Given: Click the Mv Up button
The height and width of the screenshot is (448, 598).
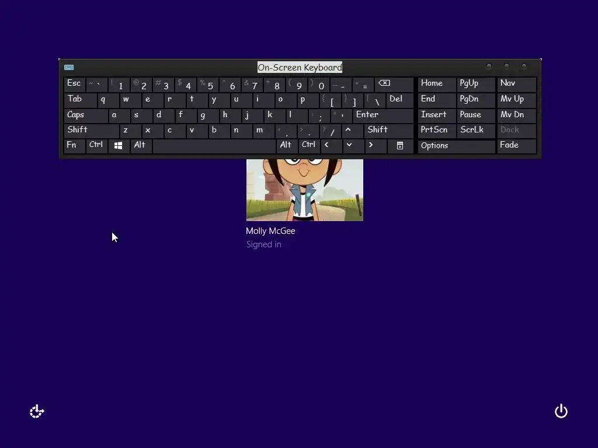Looking at the screenshot, I should (x=516, y=99).
